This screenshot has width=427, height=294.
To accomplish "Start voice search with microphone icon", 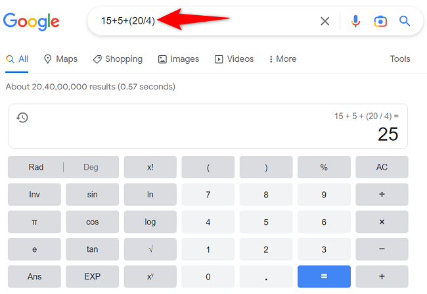I will coord(355,21).
